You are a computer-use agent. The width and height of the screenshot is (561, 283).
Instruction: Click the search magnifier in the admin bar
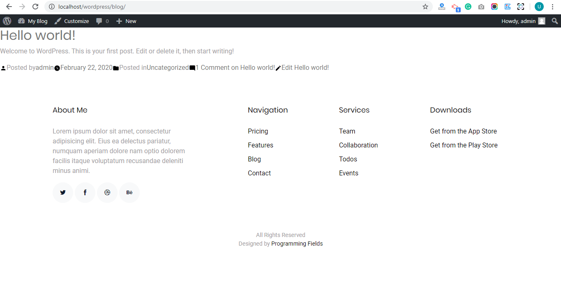click(x=554, y=21)
